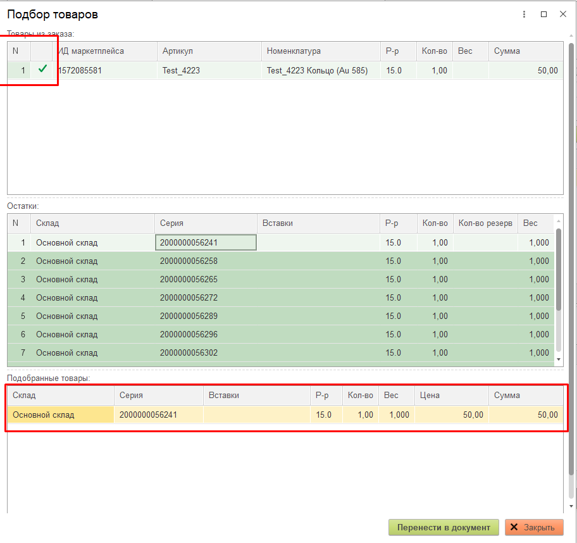Click Остатки table vertical scrollbar thumb

[x=559, y=270]
